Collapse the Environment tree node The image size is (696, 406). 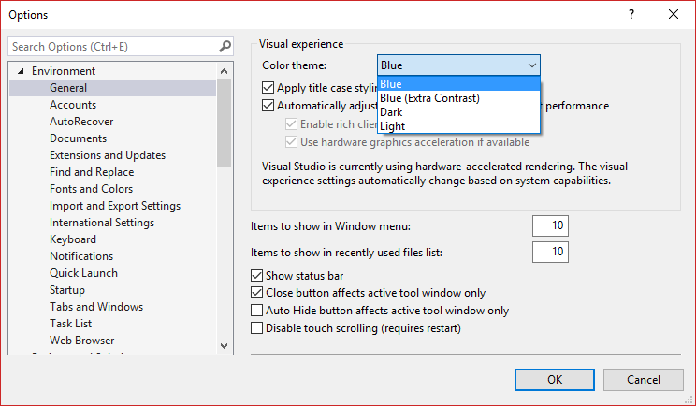[21, 71]
